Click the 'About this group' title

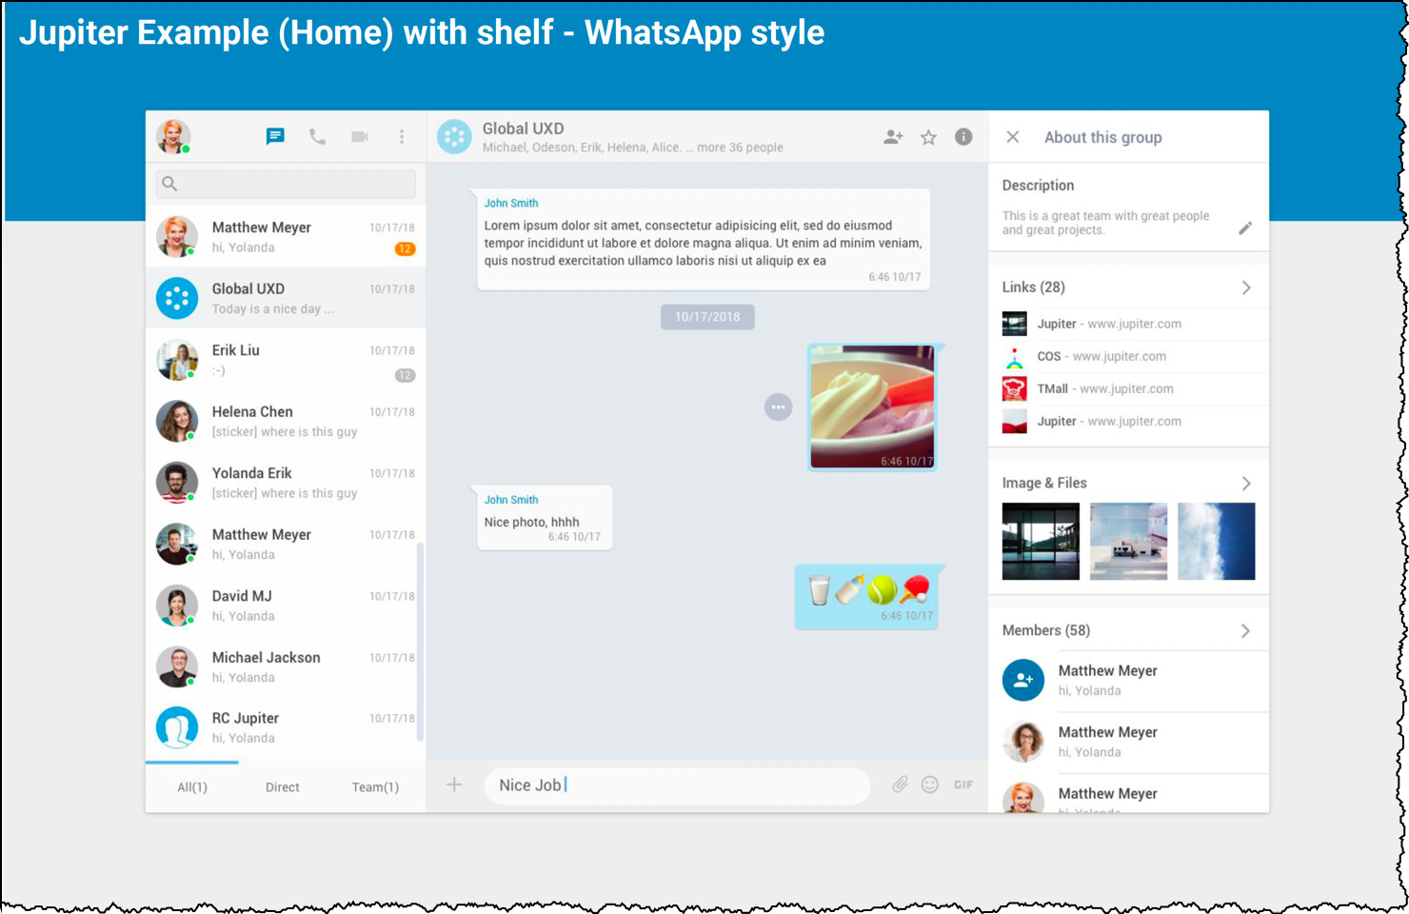[x=1102, y=137]
